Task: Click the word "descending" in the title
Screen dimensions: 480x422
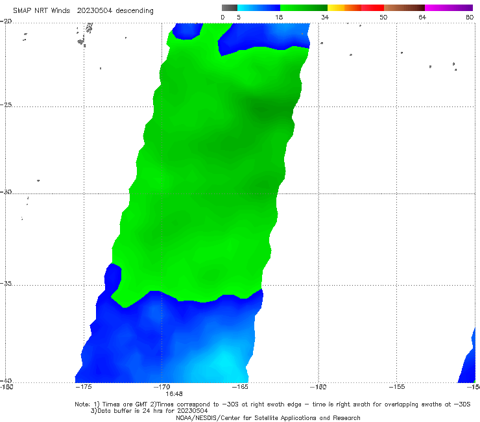Action: point(135,11)
